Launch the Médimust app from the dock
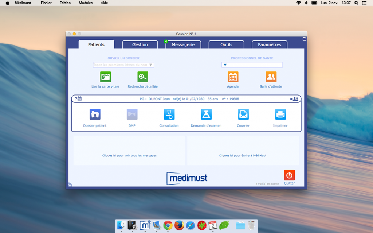 [x=145, y=225]
